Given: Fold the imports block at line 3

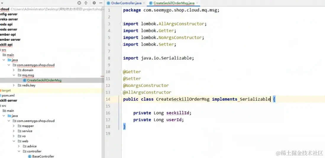Looking at the screenshot, I should point(122,24).
